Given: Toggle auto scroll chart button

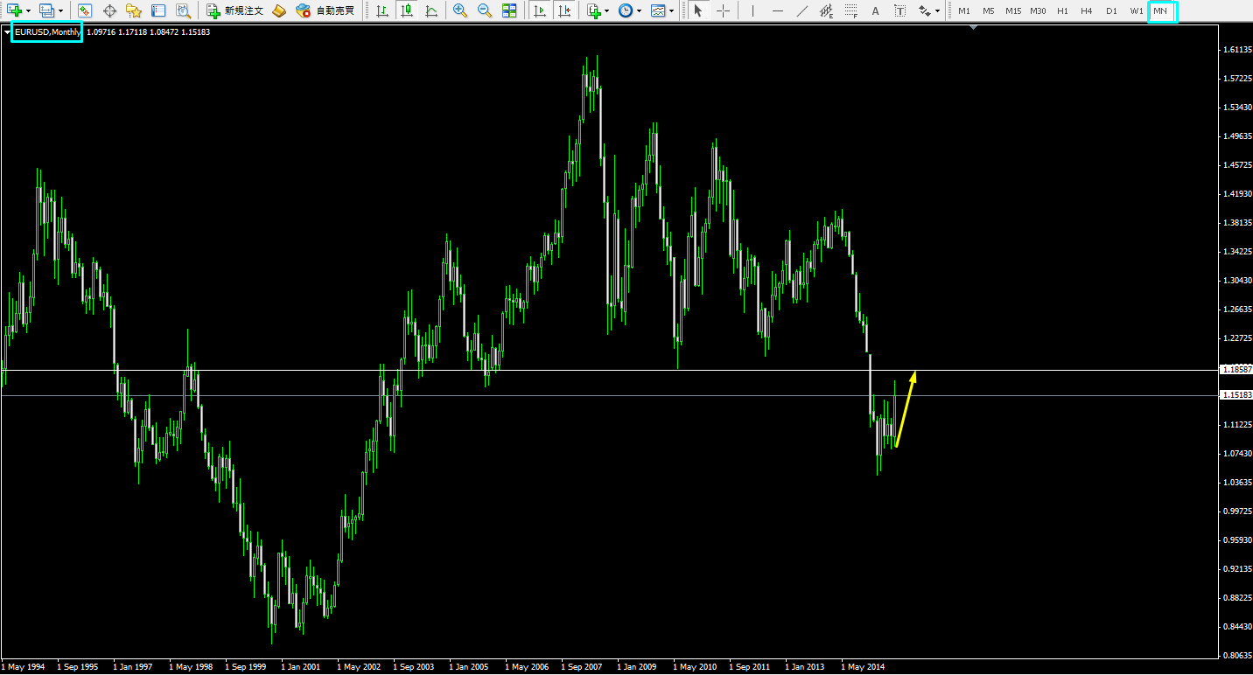Looking at the screenshot, I should tap(540, 10).
